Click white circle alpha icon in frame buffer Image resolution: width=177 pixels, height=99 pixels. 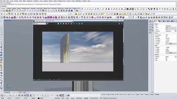click(58, 24)
